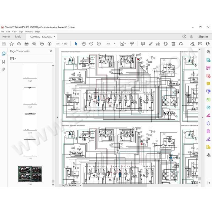Activate the Hand pan tool

tap(84, 44)
